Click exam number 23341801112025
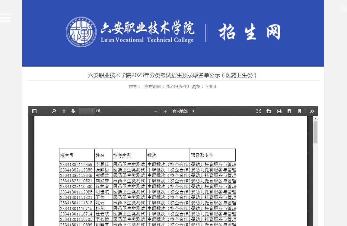The width and height of the screenshot is (347, 226). [76, 192]
